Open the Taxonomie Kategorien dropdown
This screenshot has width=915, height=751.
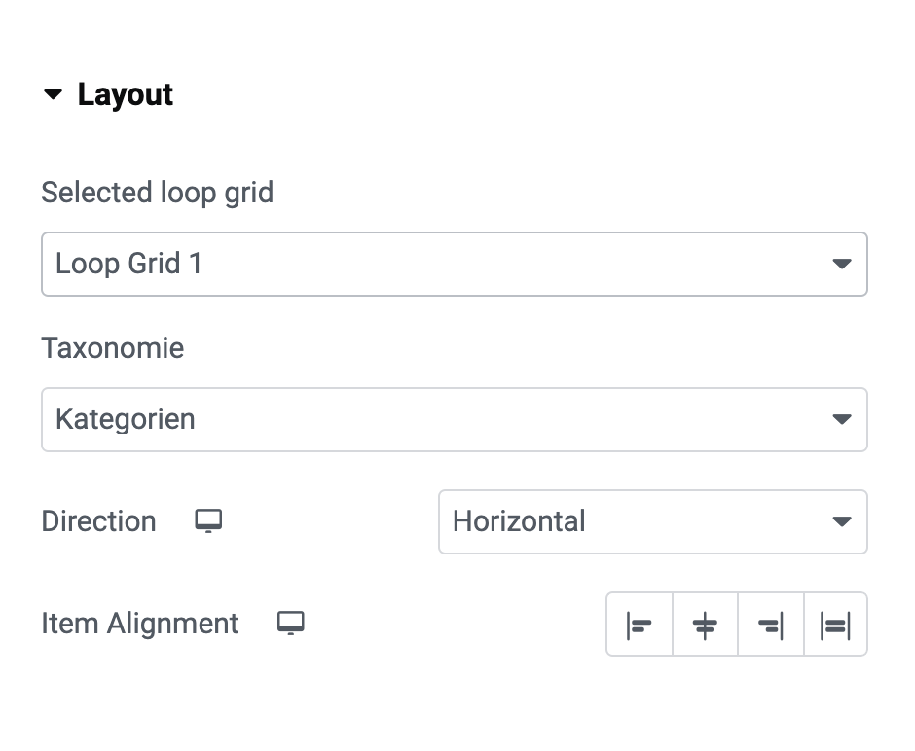455,420
